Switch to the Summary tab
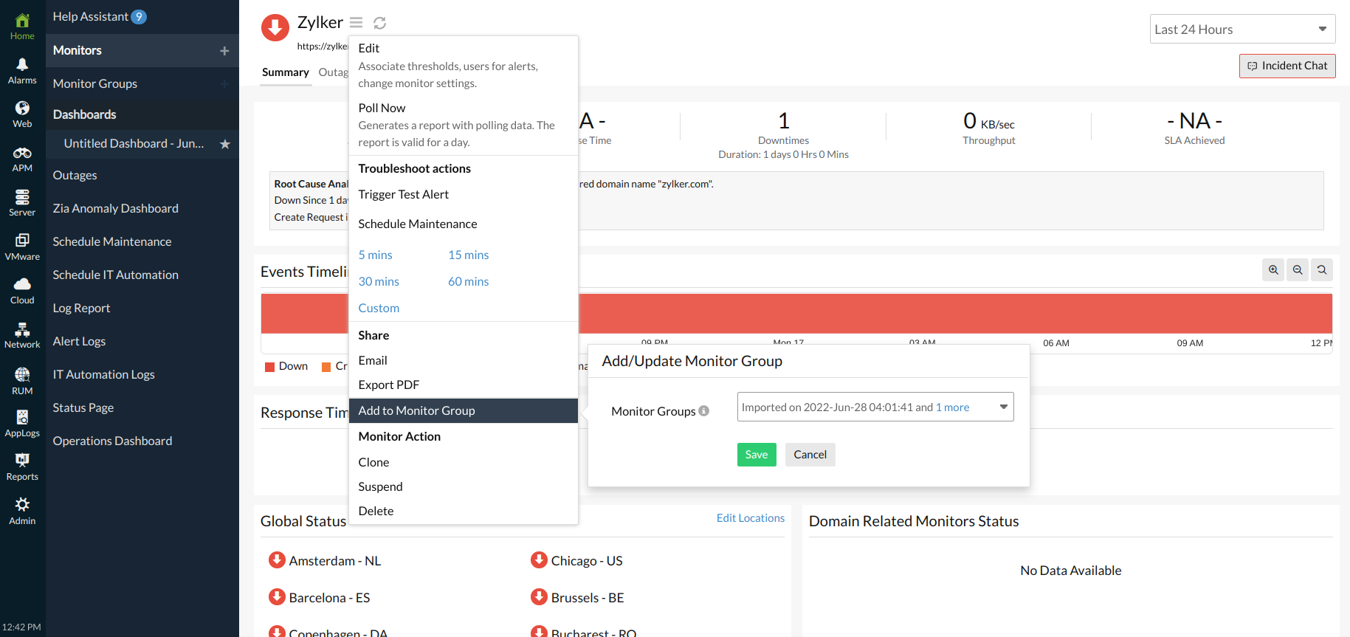This screenshot has width=1350, height=637. tap(285, 72)
